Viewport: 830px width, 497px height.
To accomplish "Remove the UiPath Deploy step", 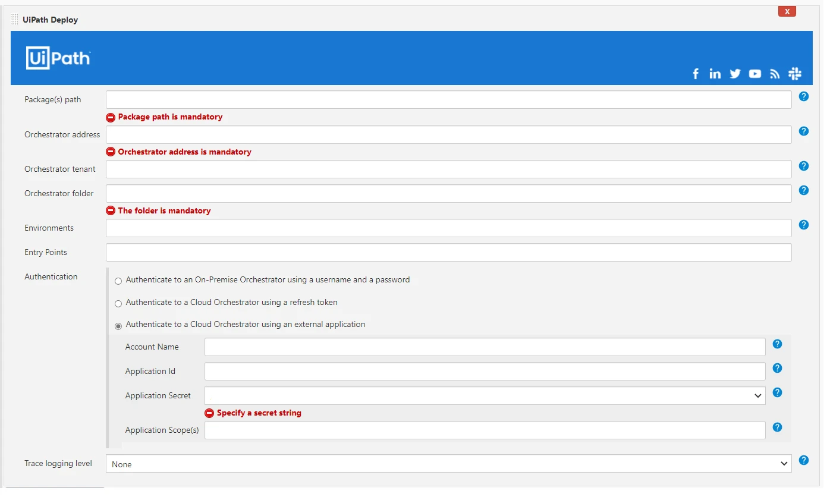I will tap(787, 11).
